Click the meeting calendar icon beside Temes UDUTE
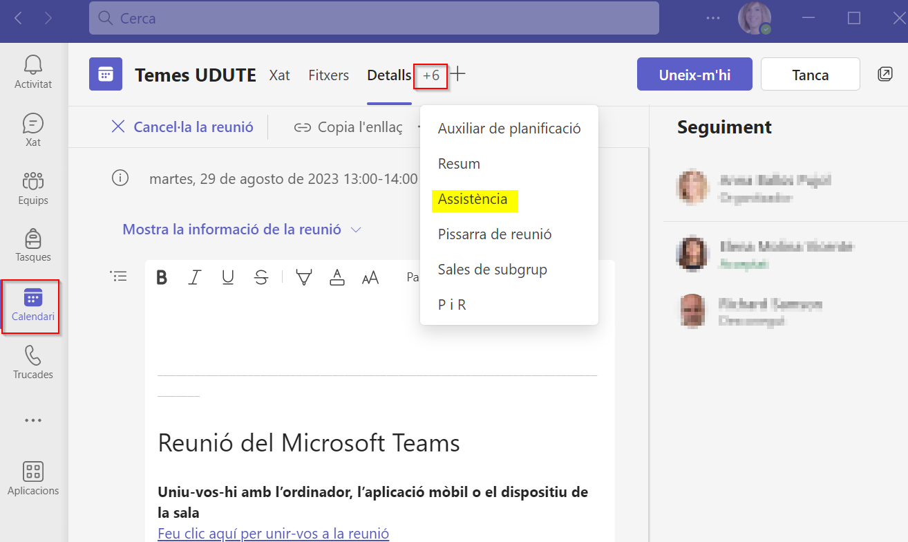The image size is (908, 542). click(x=106, y=74)
